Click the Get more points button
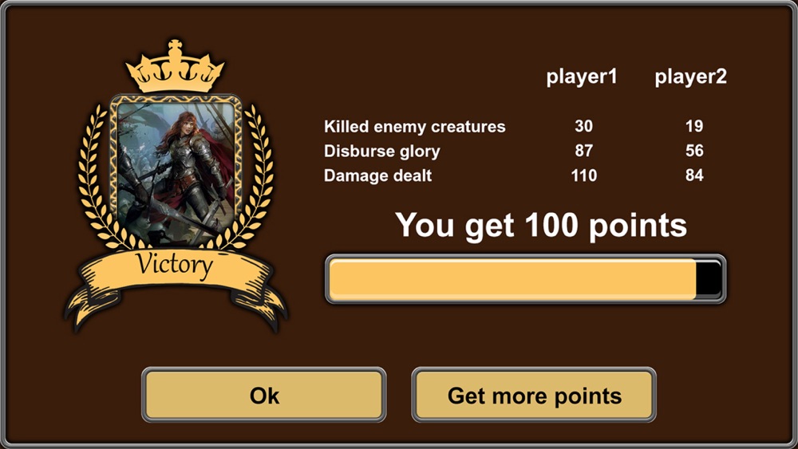This screenshot has height=449, width=798. tap(534, 395)
